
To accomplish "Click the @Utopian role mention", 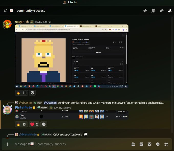I will coord(50,103).
